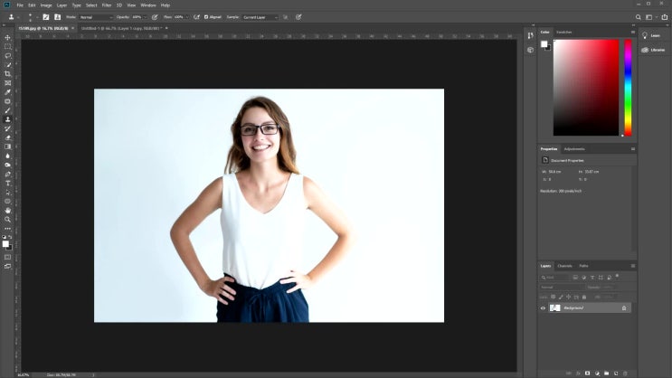Select the Move tool
Screen dimensions: 672x378
point(8,37)
